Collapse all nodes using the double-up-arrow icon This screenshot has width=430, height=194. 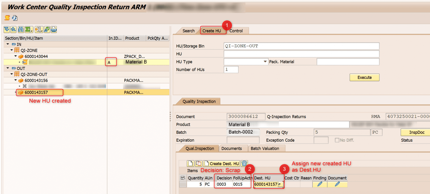pyautogui.click(x=13, y=29)
